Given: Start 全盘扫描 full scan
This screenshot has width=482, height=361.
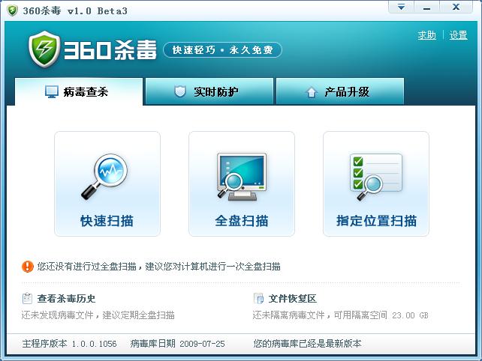Looking at the screenshot, I should pos(242,184).
